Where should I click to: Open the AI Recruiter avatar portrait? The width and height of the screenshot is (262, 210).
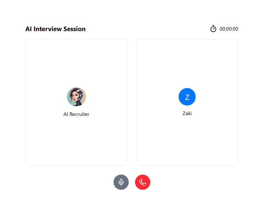tap(76, 97)
